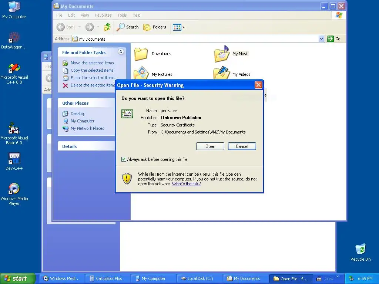Click the system tray icon beside the clock

[x=352, y=279]
